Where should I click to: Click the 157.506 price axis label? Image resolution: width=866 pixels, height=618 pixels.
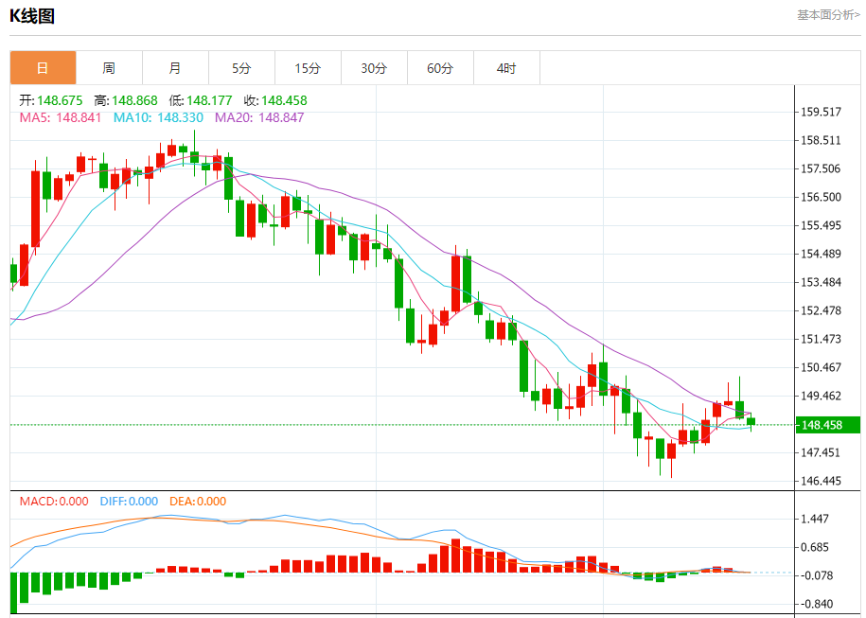tap(821, 168)
